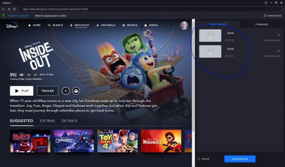Click the Trailer button
285x167 pixels.
point(48,91)
